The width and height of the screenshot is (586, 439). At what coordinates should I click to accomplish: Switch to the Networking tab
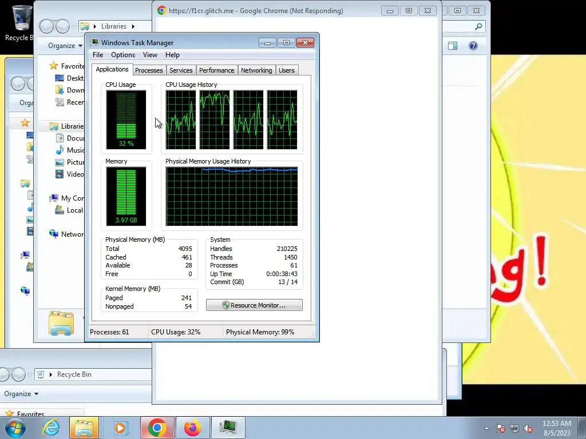click(256, 70)
